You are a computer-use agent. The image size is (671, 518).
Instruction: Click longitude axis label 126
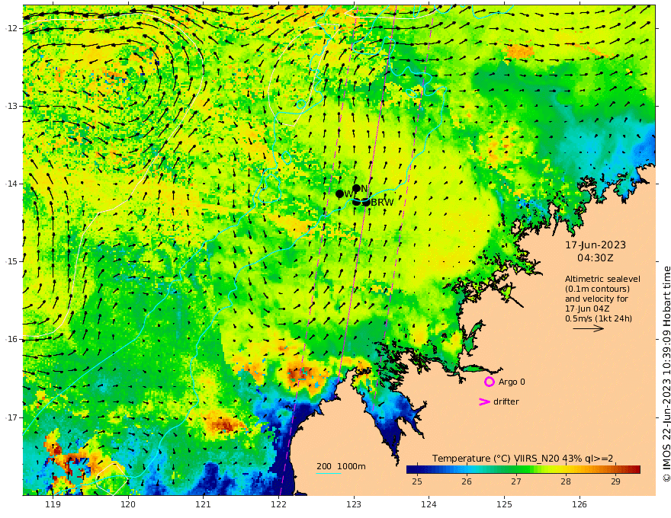pyautogui.click(x=579, y=505)
